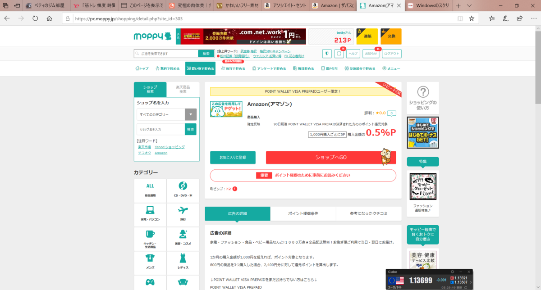541x290 pixels.
Task: Open 友達紹介で貯める nav item
Action: tap(360, 68)
